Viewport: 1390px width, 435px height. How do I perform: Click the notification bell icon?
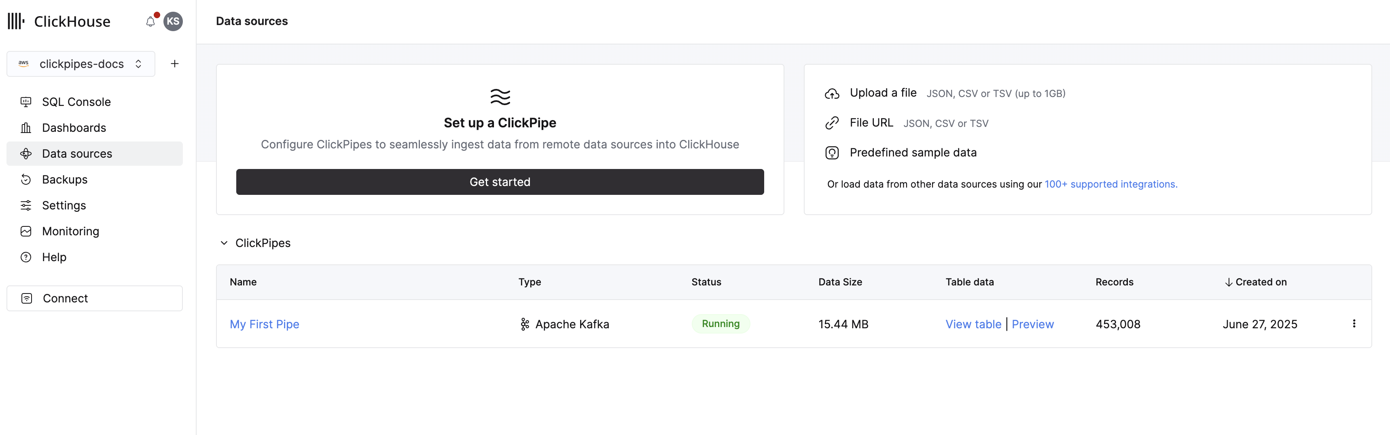(x=150, y=21)
